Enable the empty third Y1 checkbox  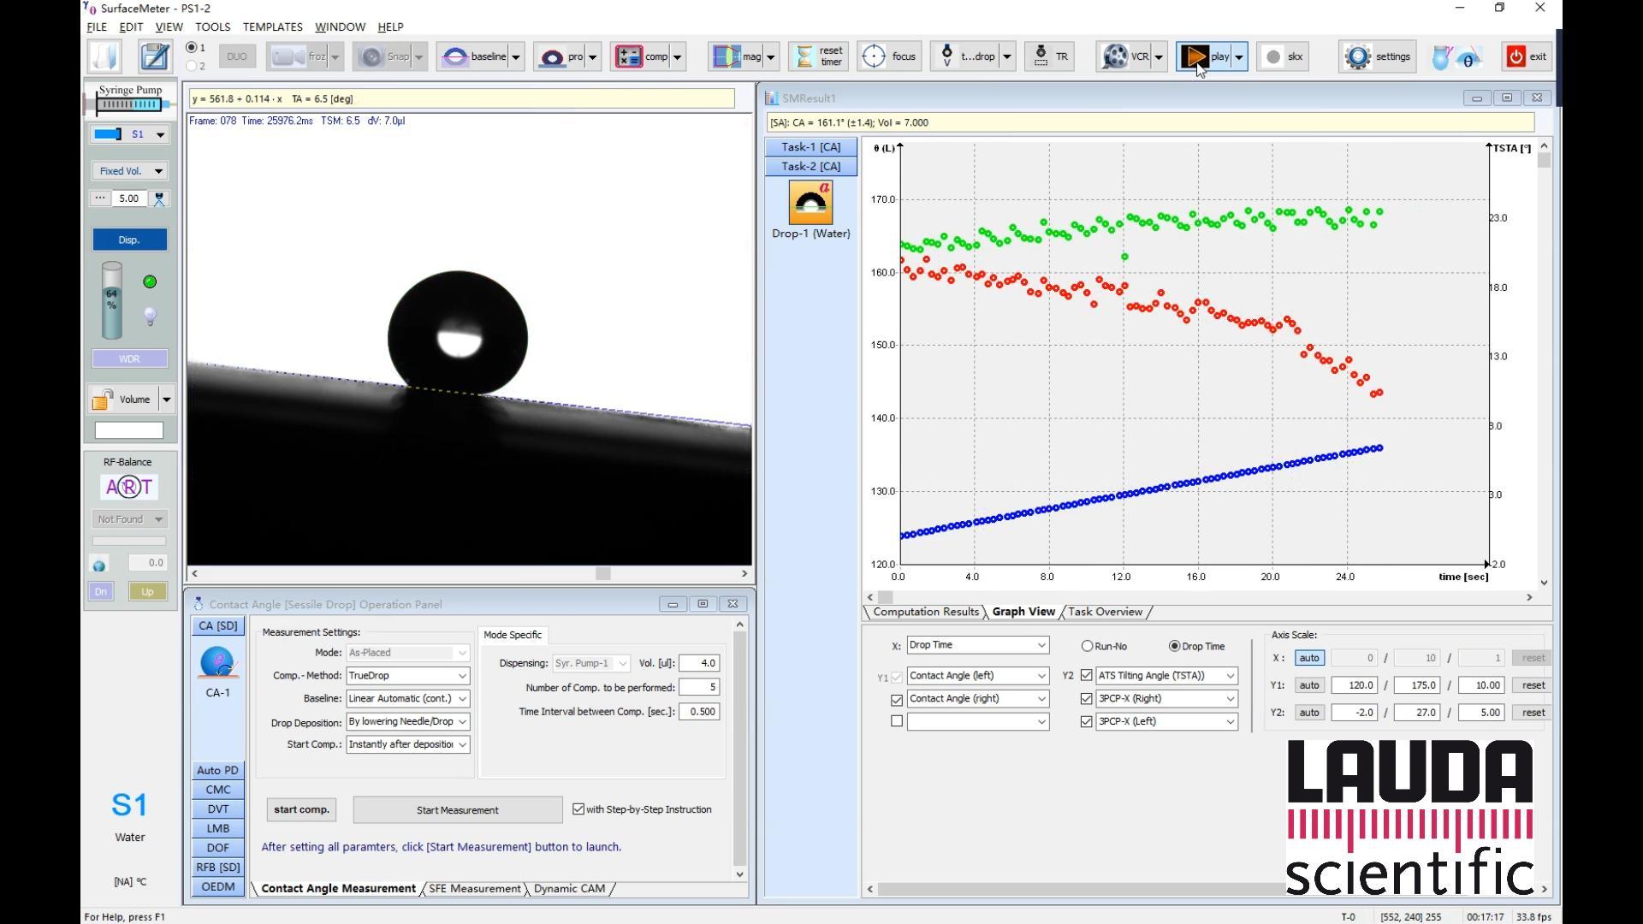pyautogui.click(x=897, y=721)
